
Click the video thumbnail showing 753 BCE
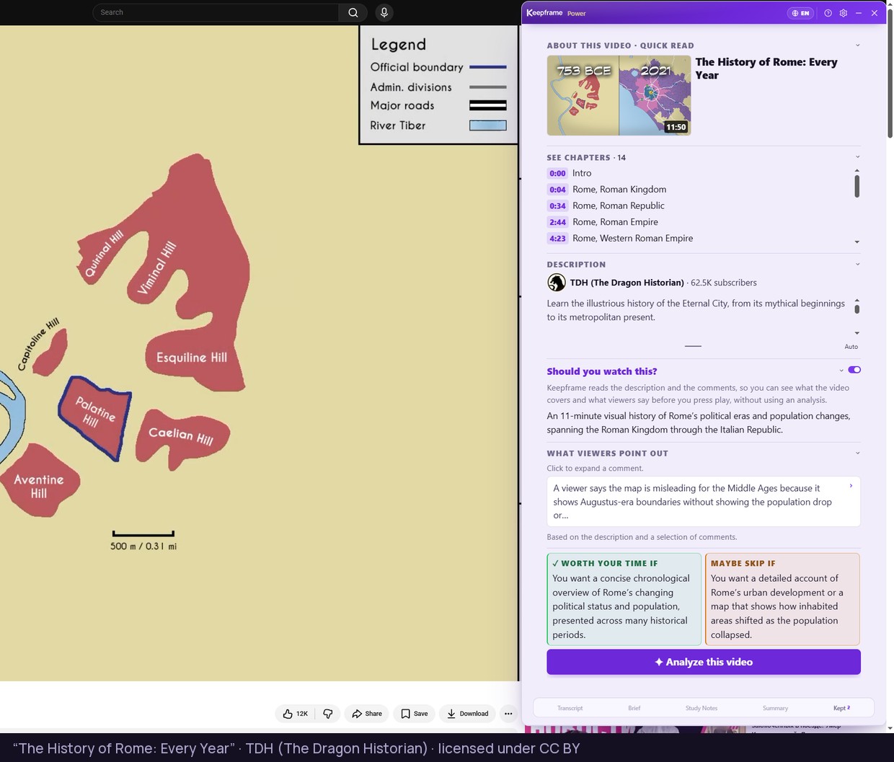pyautogui.click(x=619, y=96)
